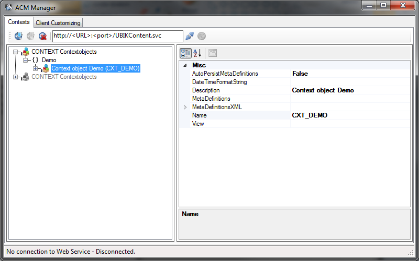Expand Context object Demo (CXT_DEMO) node
419x261 pixels.
35,69
